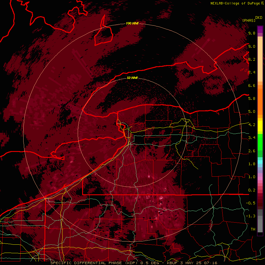The height and width of the screenshot is (265, 265).
Task: Click the 1.0 value on the scale
Action: tap(252, 177)
